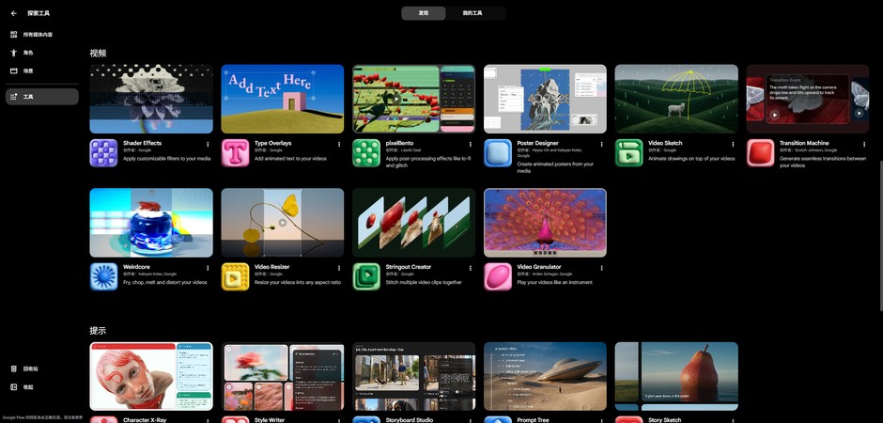Click the Shader Effects title
The height and width of the screenshot is (423, 883).
click(143, 143)
